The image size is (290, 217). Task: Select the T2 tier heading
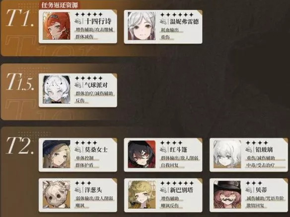click(19, 145)
